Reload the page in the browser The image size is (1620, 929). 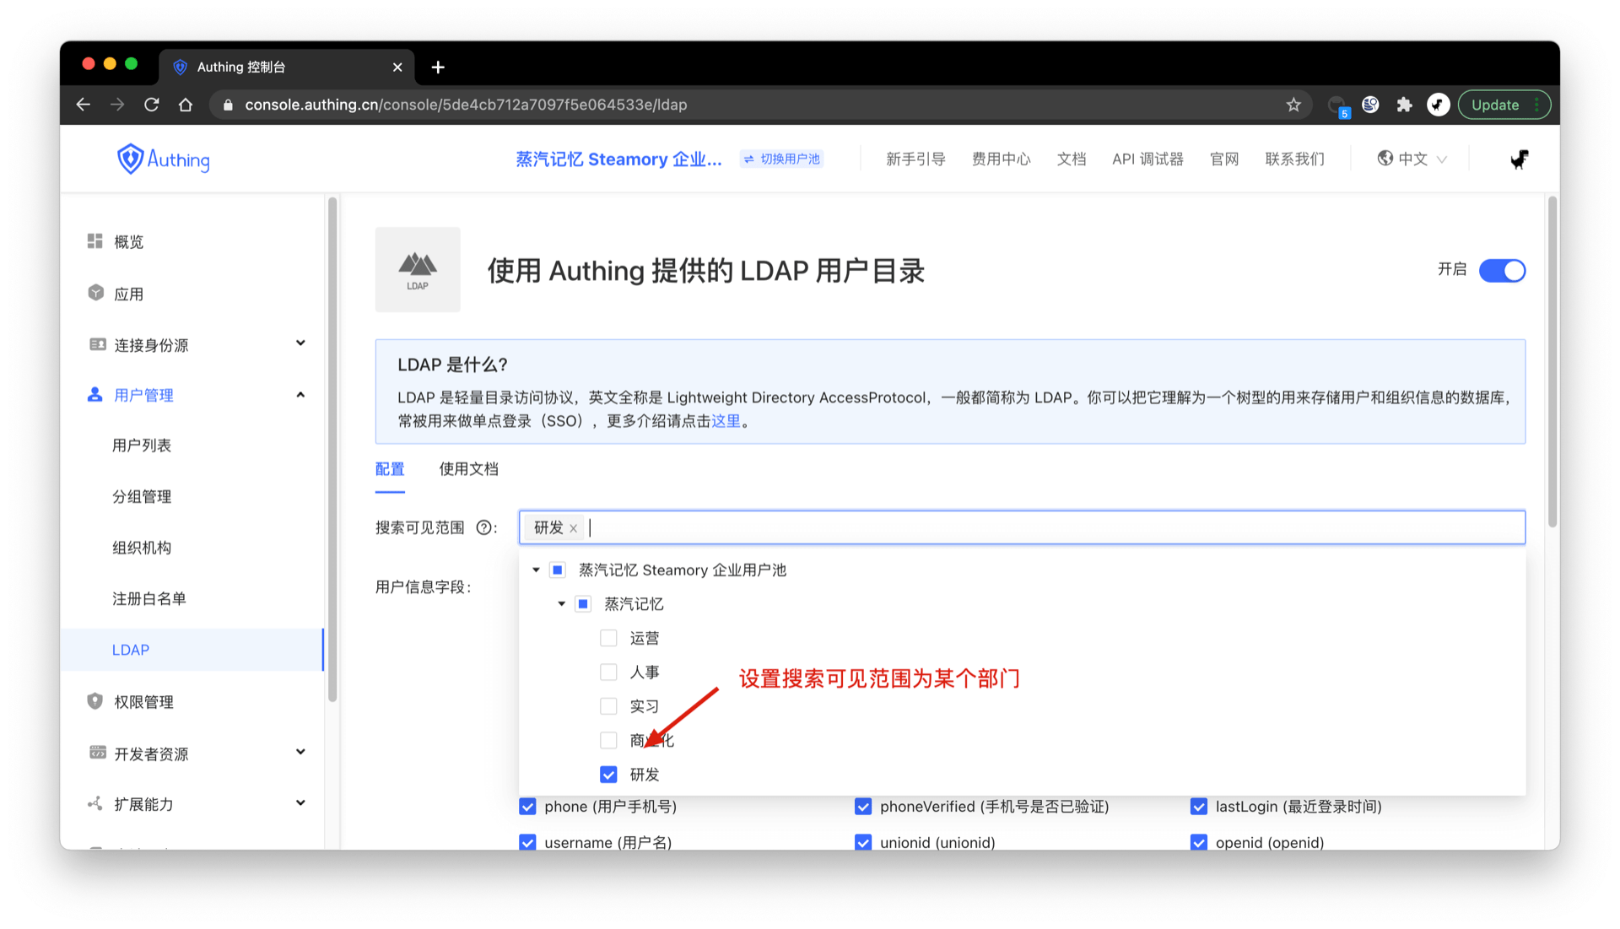[152, 105]
